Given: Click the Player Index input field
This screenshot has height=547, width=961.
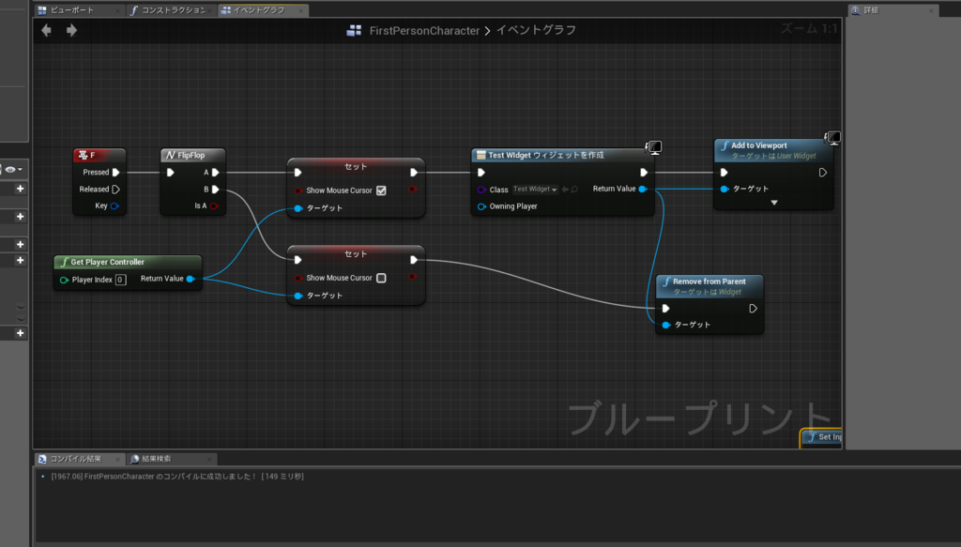Looking at the screenshot, I should pos(121,280).
